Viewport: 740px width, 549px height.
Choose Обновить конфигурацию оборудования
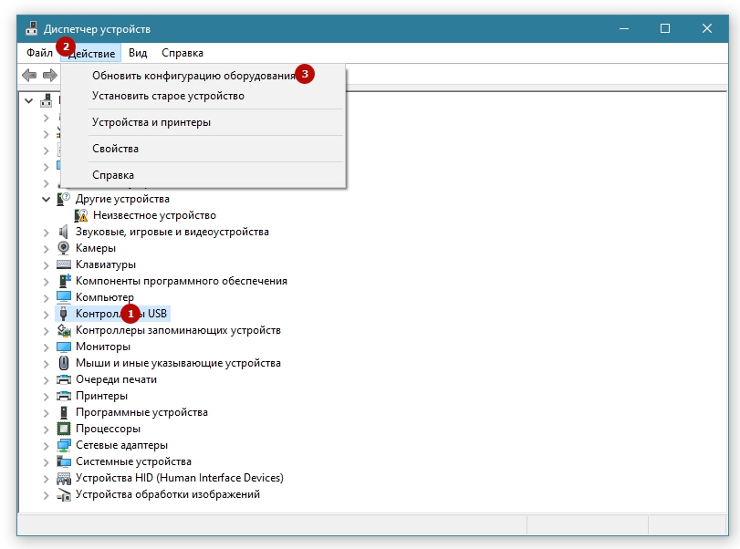pyautogui.click(x=203, y=76)
